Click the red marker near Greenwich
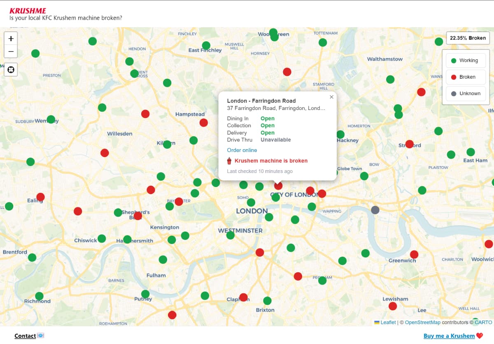 point(414,255)
